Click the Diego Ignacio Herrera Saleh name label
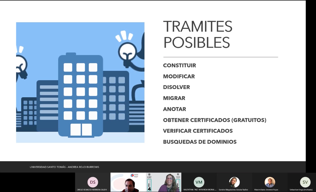 click(x=92, y=190)
